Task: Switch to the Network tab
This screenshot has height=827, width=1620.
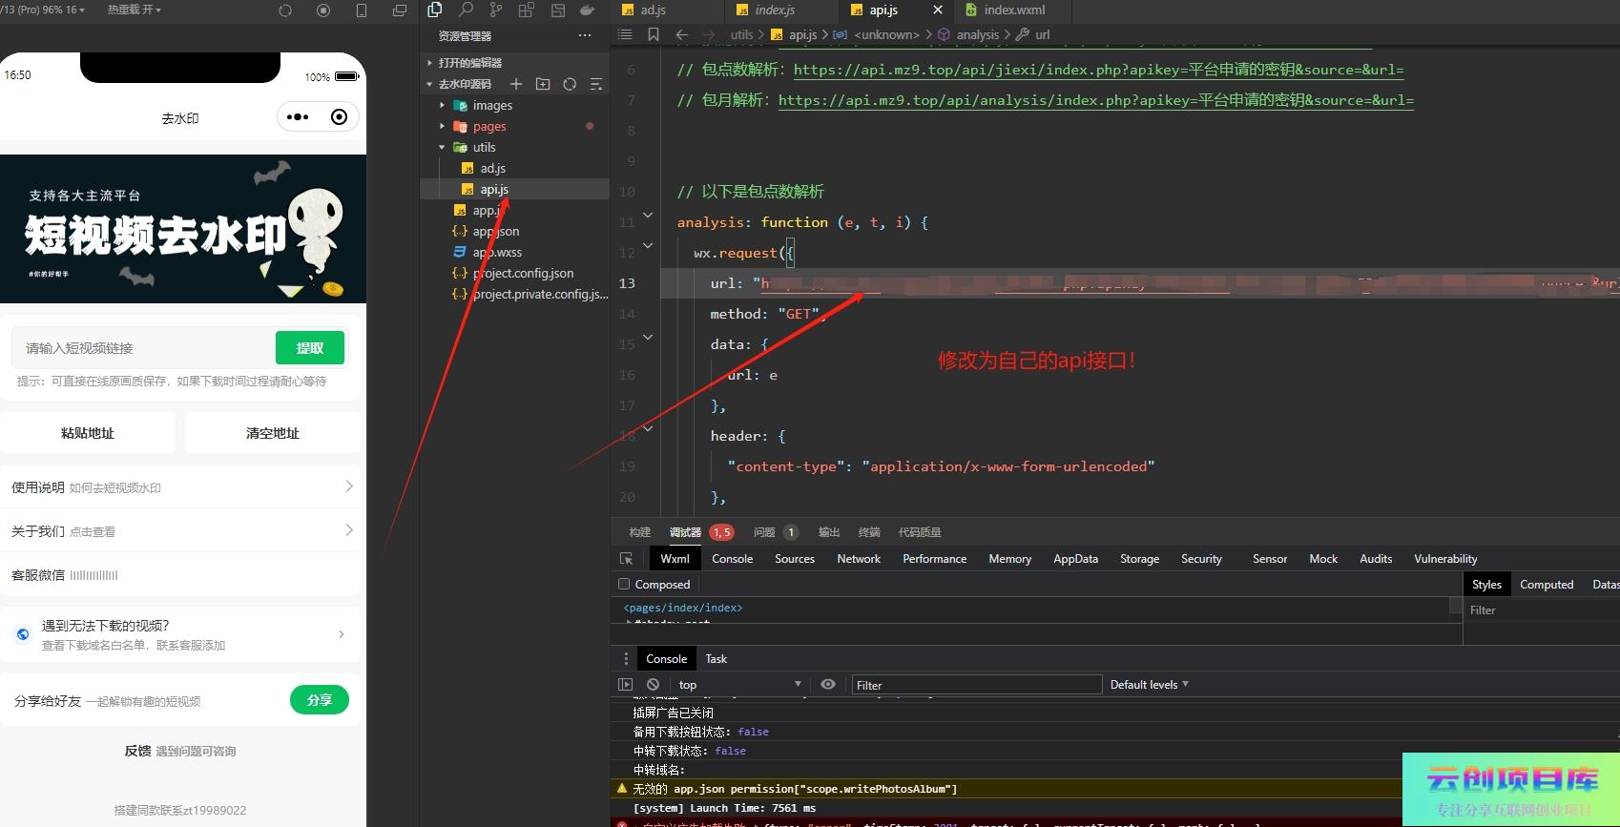Action: click(858, 559)
